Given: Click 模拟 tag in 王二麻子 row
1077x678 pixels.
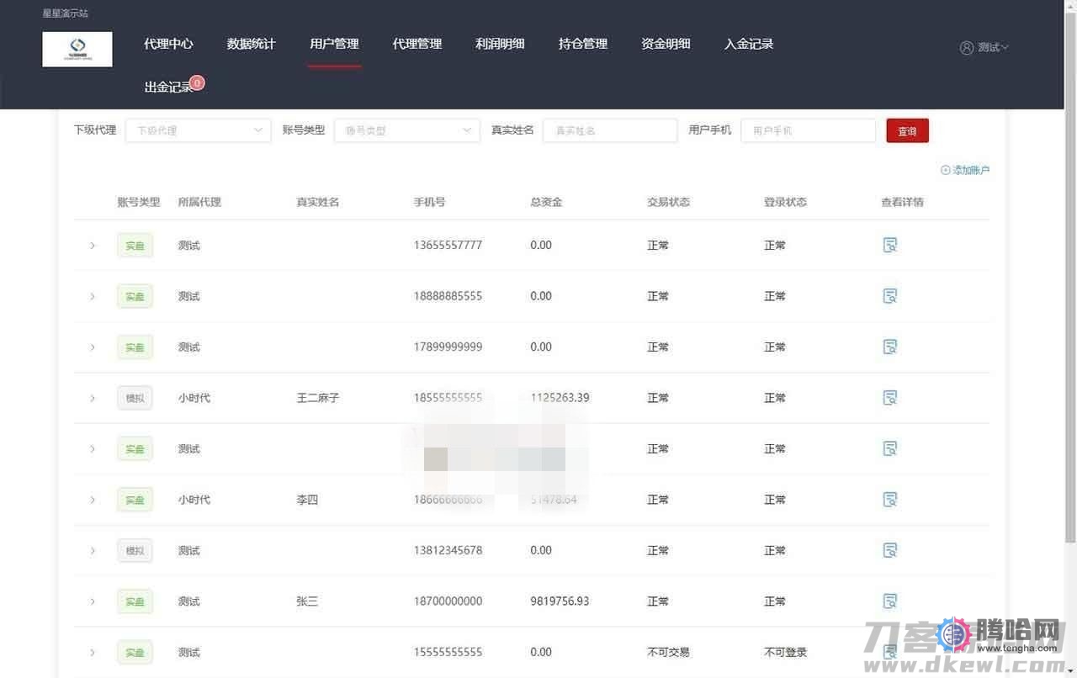Looking at the screenshot, I should [x=135, y=398].
